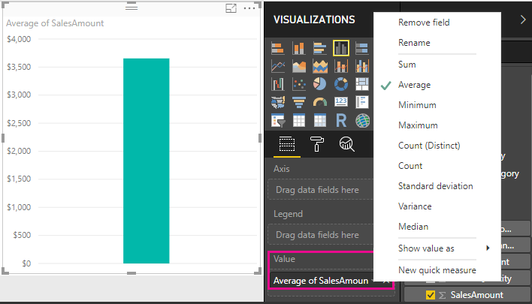Click the focus mode icon on chart
This screenshot has height=304, width=532.
[231, 8]
